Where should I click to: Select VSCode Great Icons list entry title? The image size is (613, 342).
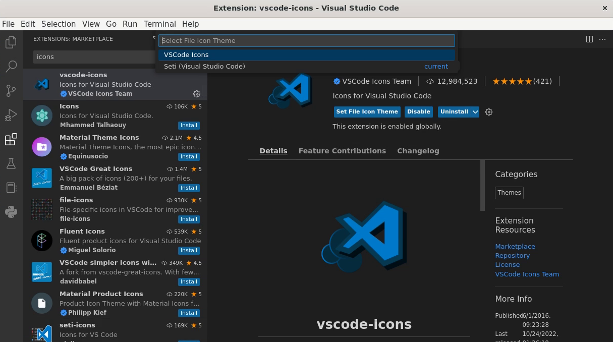[96, 169]
